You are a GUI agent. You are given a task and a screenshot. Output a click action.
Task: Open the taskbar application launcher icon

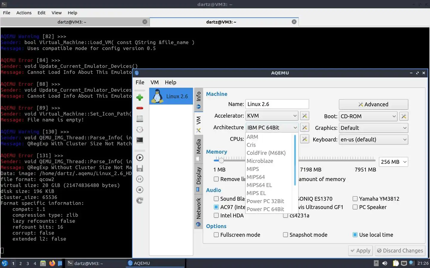[x=5, y=263]
